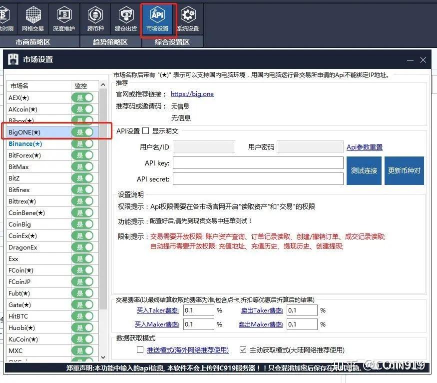Select the FCoinJP market row
The image size is (437, 383).
tap(53, 281)
